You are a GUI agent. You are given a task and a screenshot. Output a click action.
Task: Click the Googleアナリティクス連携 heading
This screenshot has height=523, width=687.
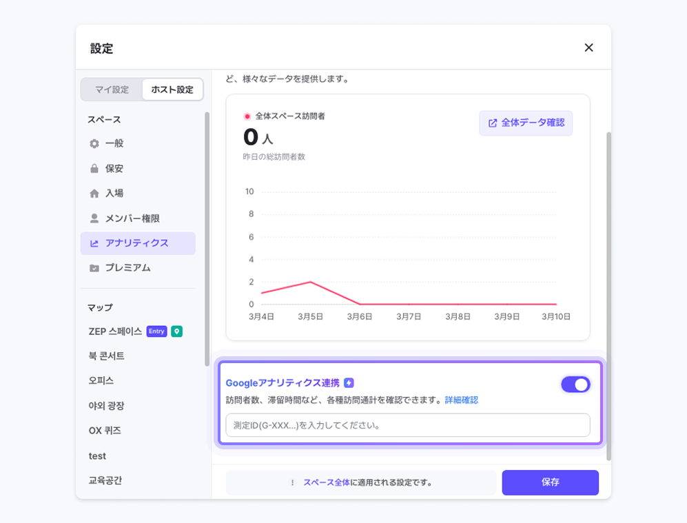click(283, 383)
